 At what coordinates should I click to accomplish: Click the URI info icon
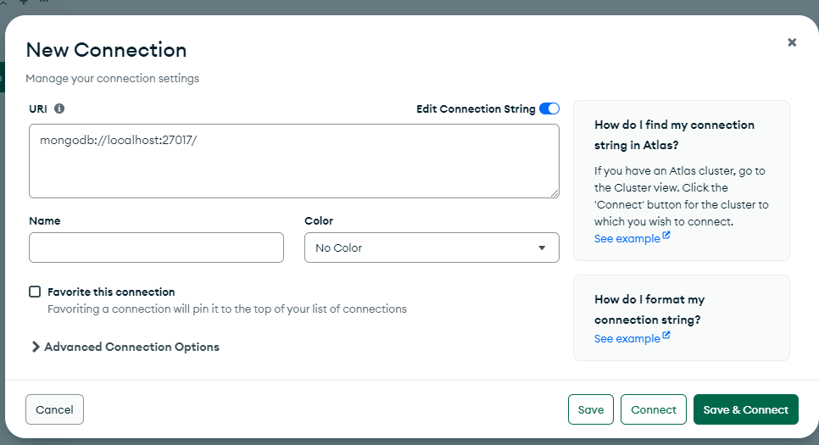pos(59,108)
